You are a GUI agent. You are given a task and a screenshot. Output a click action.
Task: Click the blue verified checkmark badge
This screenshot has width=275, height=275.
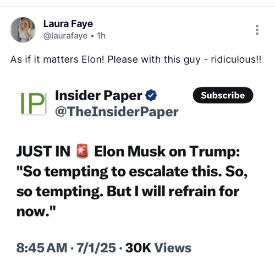pos(151,95)
